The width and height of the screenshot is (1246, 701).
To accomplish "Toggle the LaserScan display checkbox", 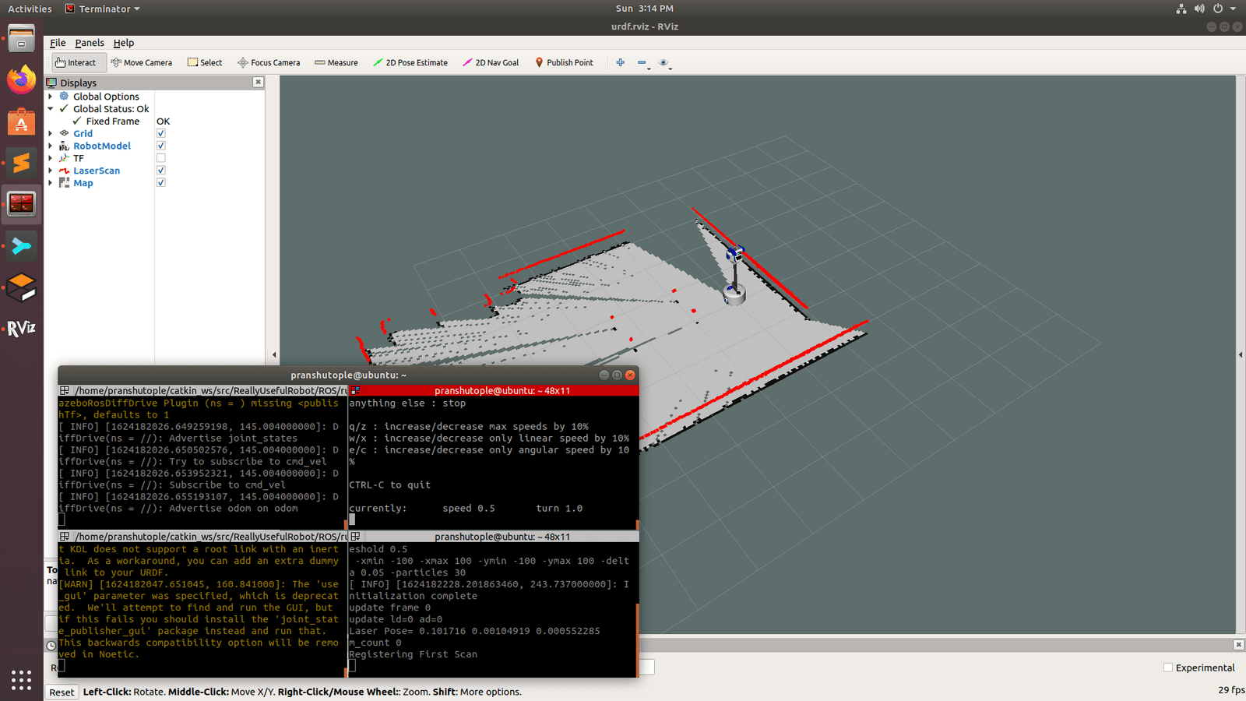I will pos(160,170).
